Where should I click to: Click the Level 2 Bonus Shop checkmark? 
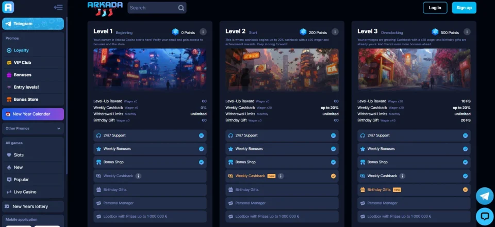tap(333, 162)
